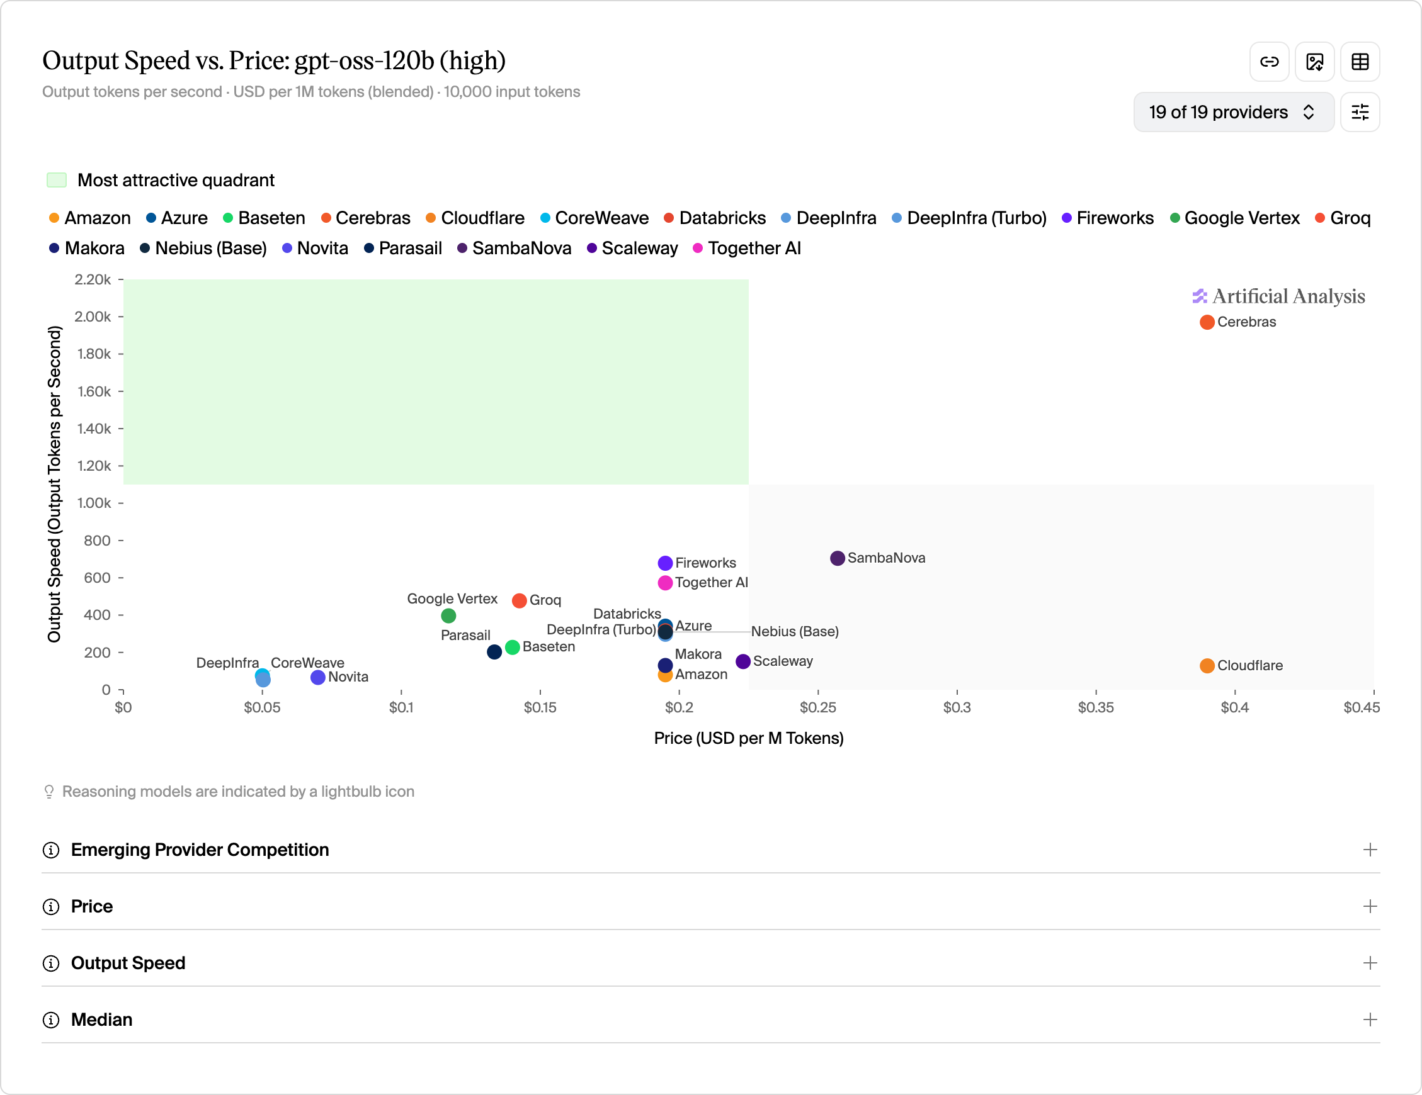Click the Azure label on the chart

point(693,626)
